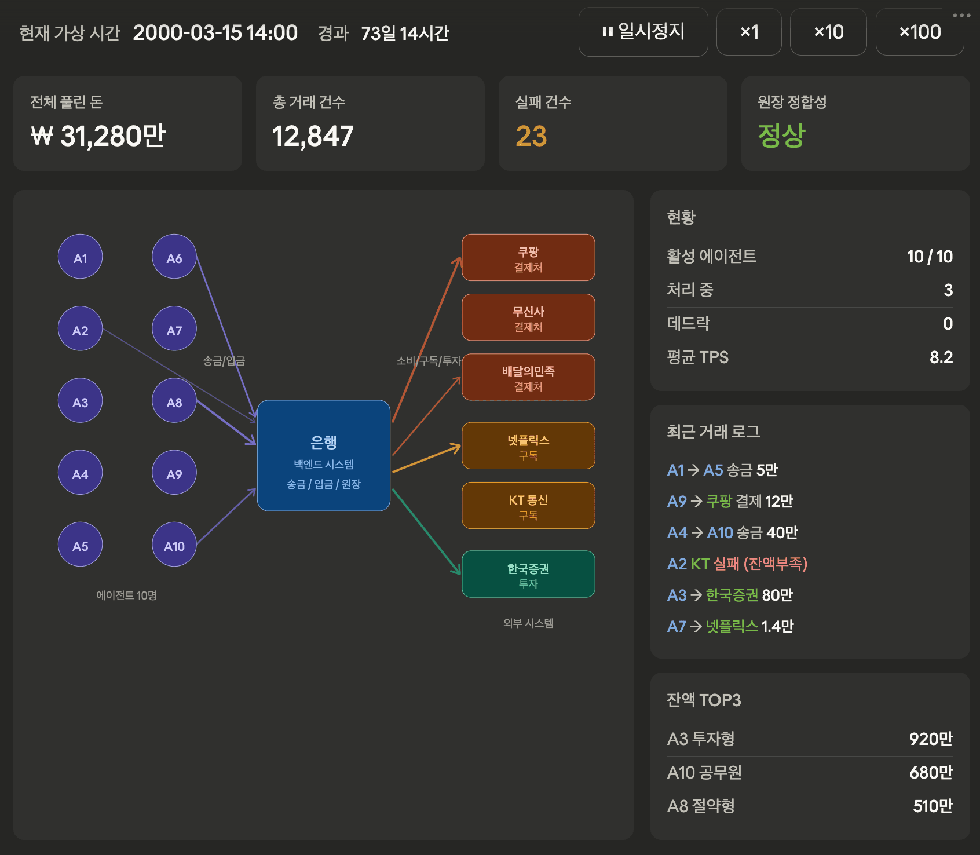The width and height of the screenshot is (980, 855).
Task: Click log entry A1 → A5 송금 5만
Action: [x=722, y=470]
